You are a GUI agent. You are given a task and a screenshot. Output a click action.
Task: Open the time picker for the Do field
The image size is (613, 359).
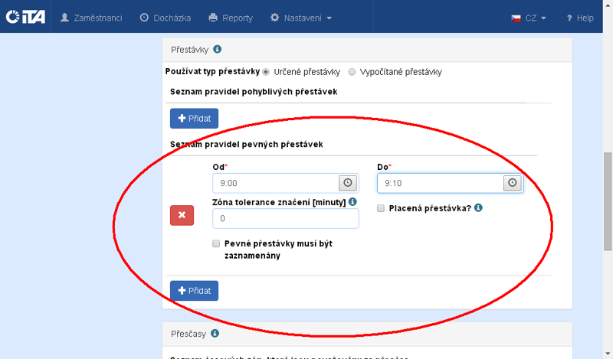click(x=513, y=183)
